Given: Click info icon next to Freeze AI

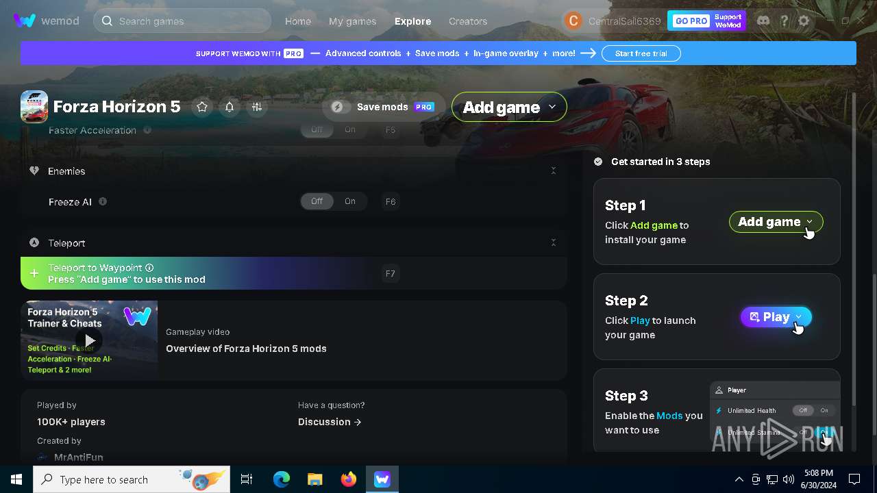Looking at the screenshot, I should pyautogui.click(x=103, y=201).
